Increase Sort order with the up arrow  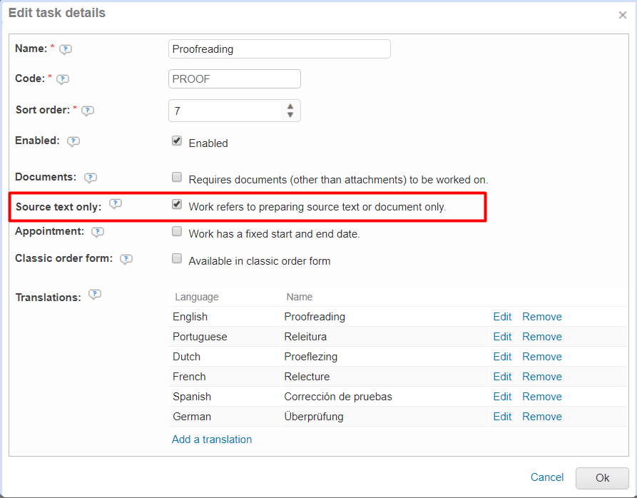click(290, 106)
